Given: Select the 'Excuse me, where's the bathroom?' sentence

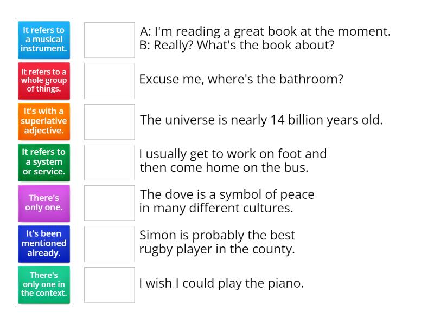Looking at the screenshot, I should click(241, 79).
